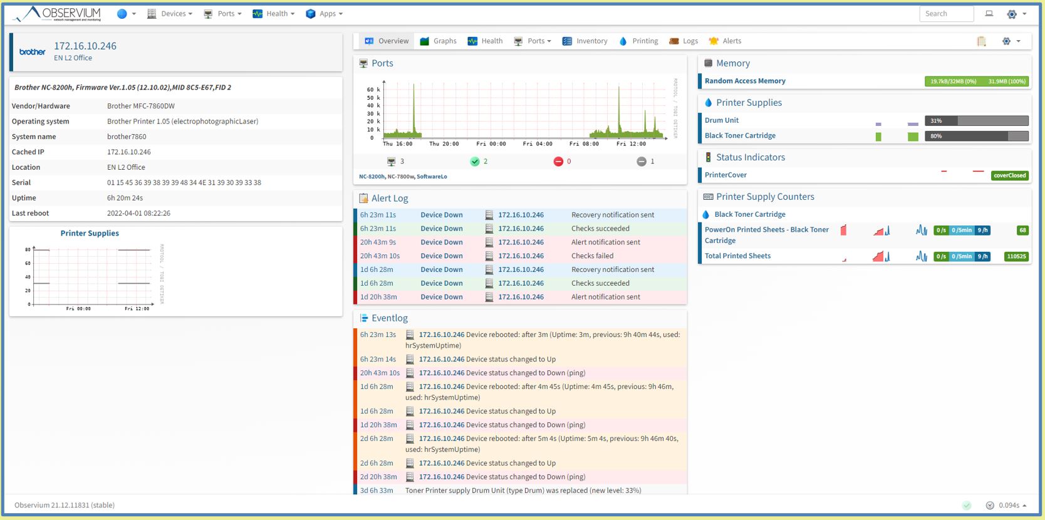1045x520 pixels.
Task: Click into the Search input field
Action: pyautogui.click(x=946, y=14)
